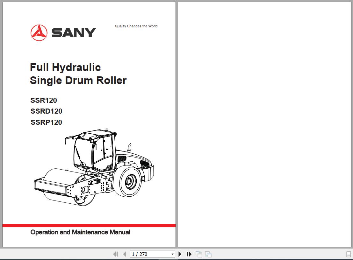This screenshot has height=260, width=353.
Task: Click 'Operation and Maintenance Manual' text
Action: pos(80,232)
